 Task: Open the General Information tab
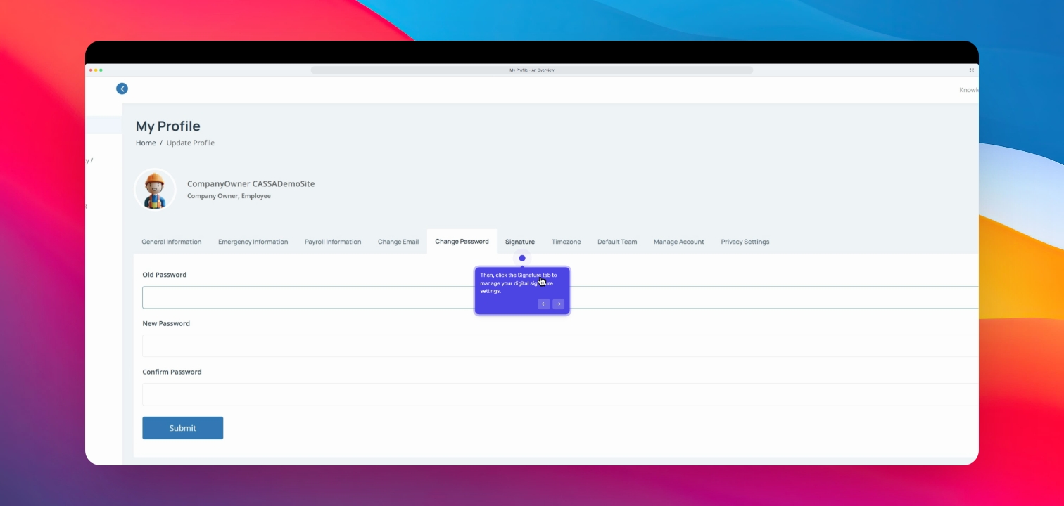click(172, 242)
